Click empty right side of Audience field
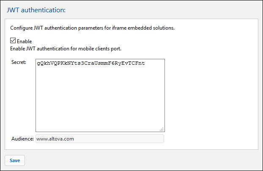The image size is (263, 171). 140,138
